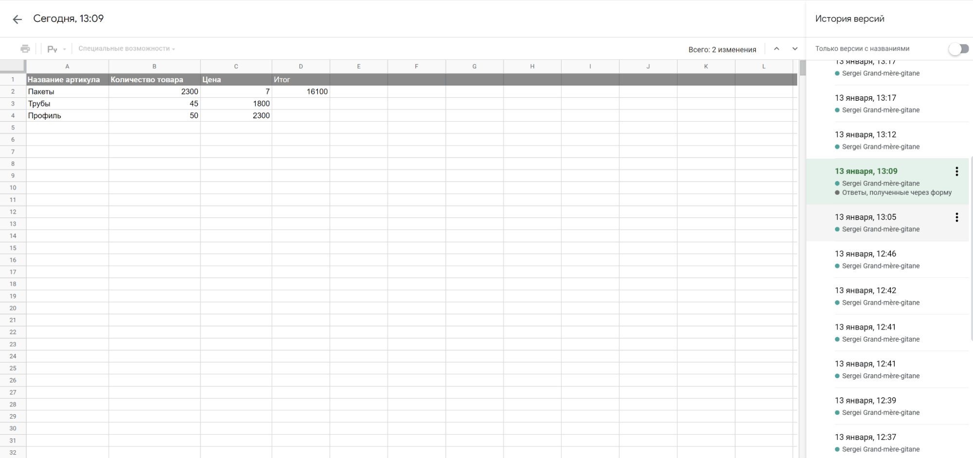Select cell with value 1800
Image resolution: width=973 pixels, height=458 pixels.
236,104
